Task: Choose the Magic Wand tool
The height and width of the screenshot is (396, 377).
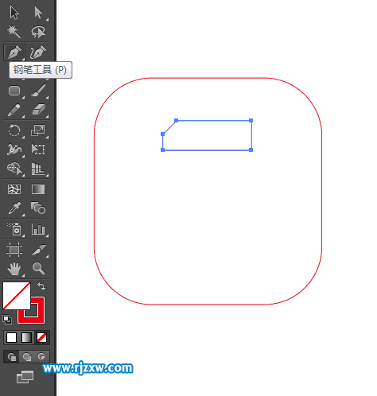Action: click(x=14, y=32)
